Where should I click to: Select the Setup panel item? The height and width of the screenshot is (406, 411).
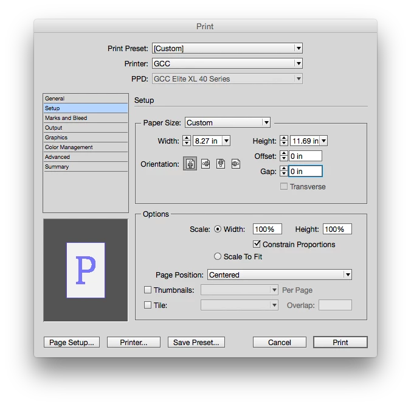[x=86, y=108]
